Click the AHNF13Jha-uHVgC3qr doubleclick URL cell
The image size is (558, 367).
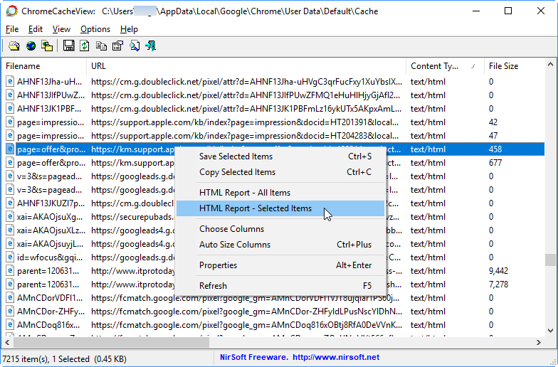tap(246, 82)
